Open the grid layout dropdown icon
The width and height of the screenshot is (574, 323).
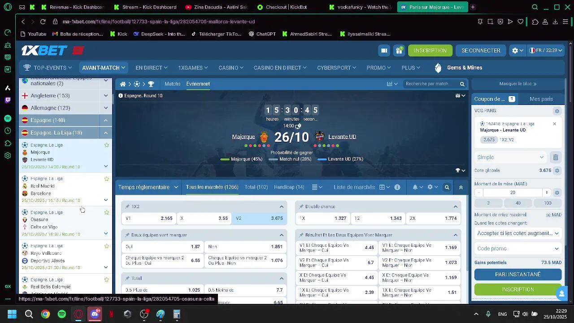[384, 187]
